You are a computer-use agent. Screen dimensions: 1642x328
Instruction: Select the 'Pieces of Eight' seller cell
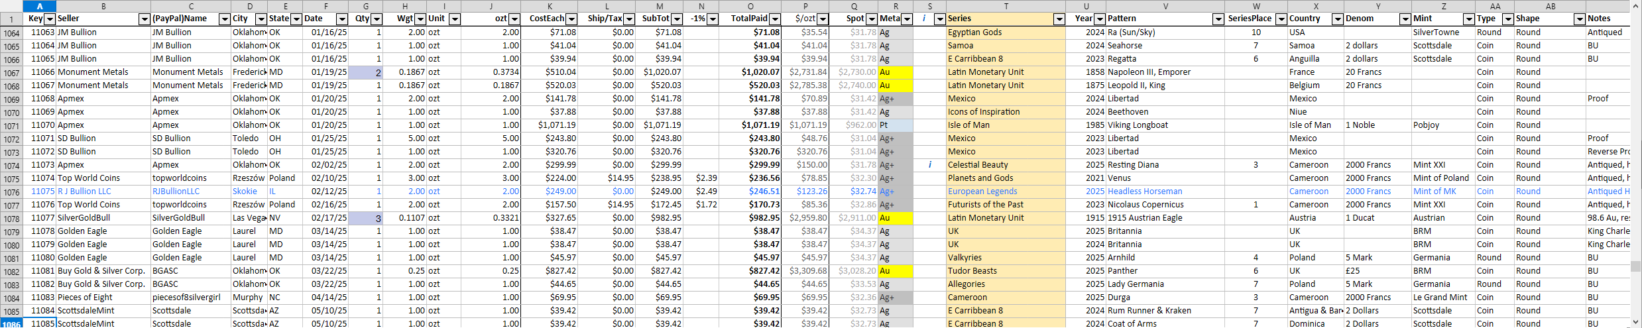[103, 298]
